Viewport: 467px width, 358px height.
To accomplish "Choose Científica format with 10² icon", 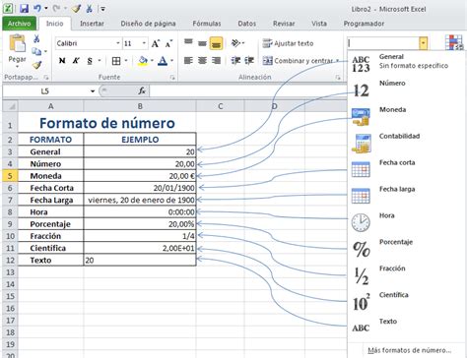I will coord(406,302).
